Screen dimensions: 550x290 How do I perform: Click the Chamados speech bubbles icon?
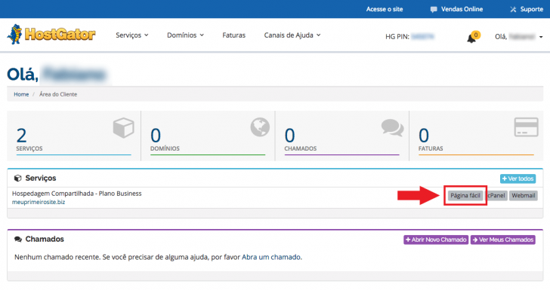point(392,127)
